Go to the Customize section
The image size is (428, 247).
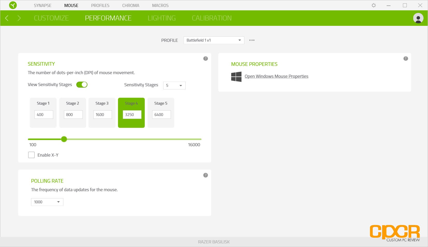(x=51, y=18)
